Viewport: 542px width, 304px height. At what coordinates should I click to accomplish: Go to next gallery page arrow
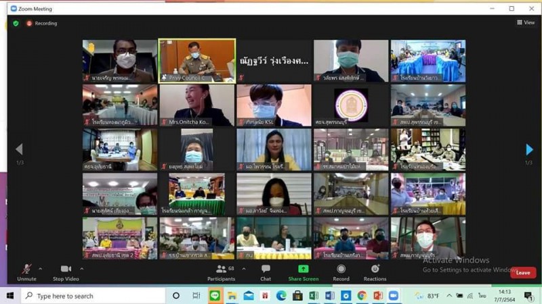click(x=529, y=149)
